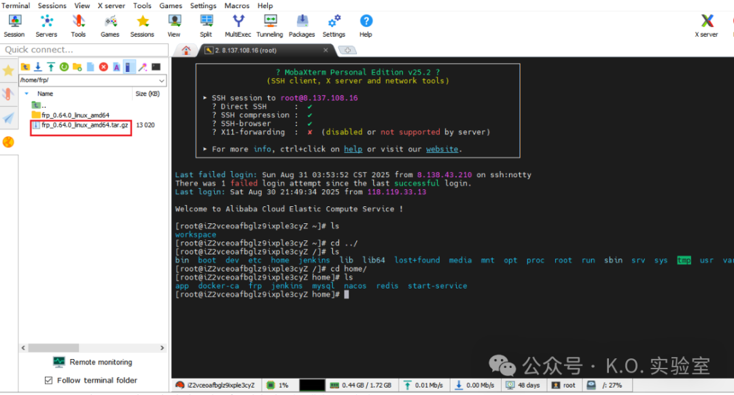
Task: Open the Tools knife sidebar tab
Action: coord(8,94)
